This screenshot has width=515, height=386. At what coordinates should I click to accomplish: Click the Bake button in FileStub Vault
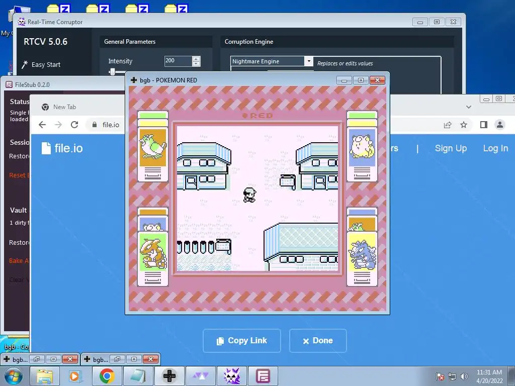pos(19,261)
